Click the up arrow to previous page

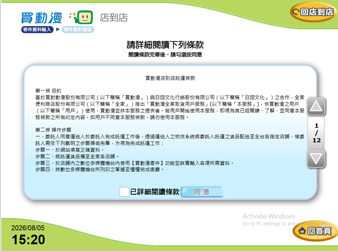[316, 106]
